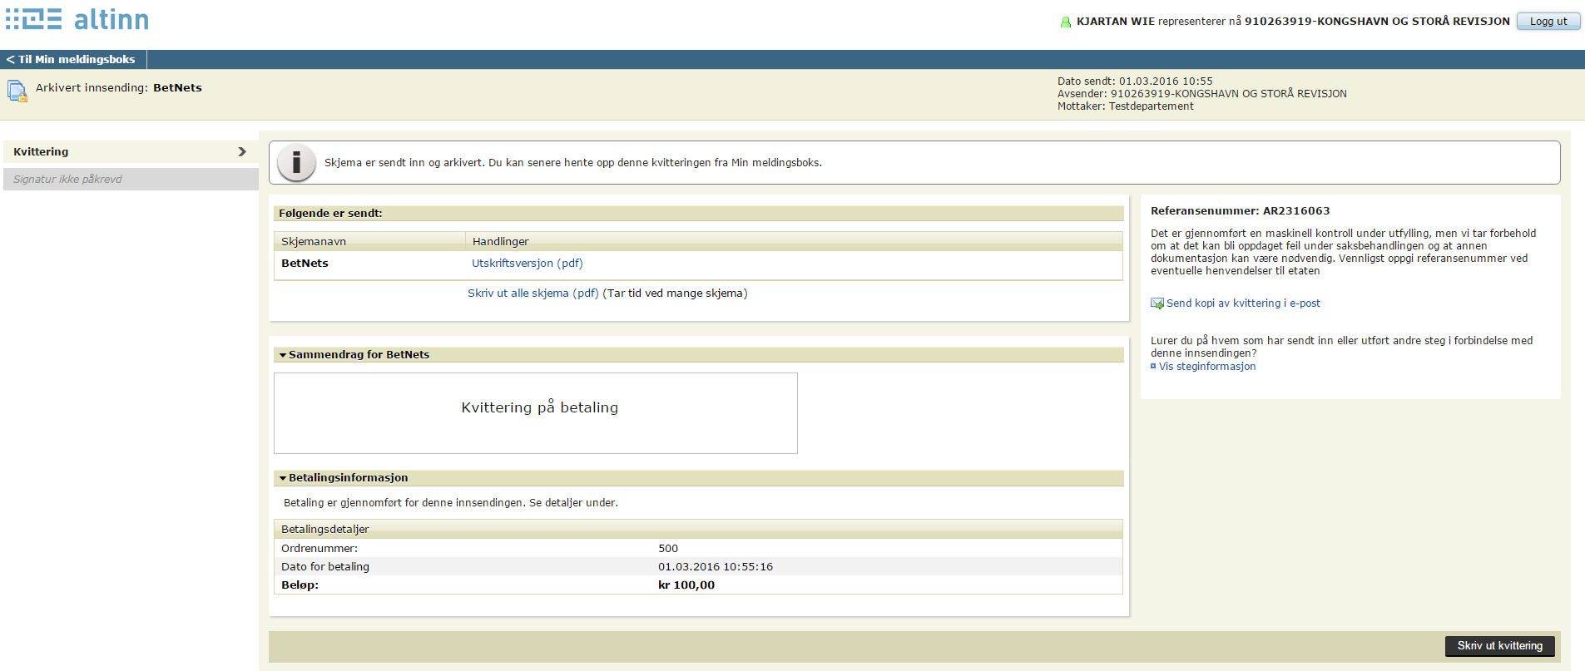Image resolution: width=1585 pixels, height=671 pixels.
Task: Click the information icon in message banner
Action: coord(296,162)
